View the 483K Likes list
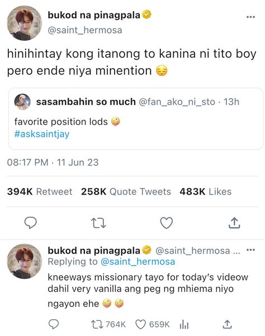 coord(206,192)
